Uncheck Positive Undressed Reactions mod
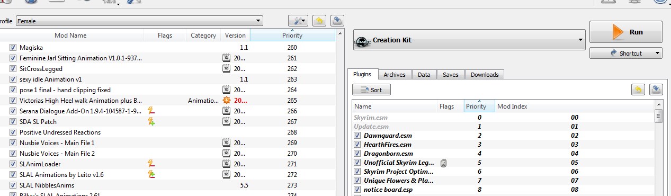 point(13,132)
